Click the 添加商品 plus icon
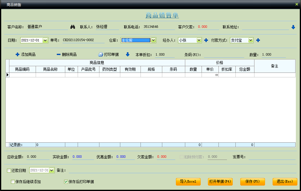 [18, 54]
